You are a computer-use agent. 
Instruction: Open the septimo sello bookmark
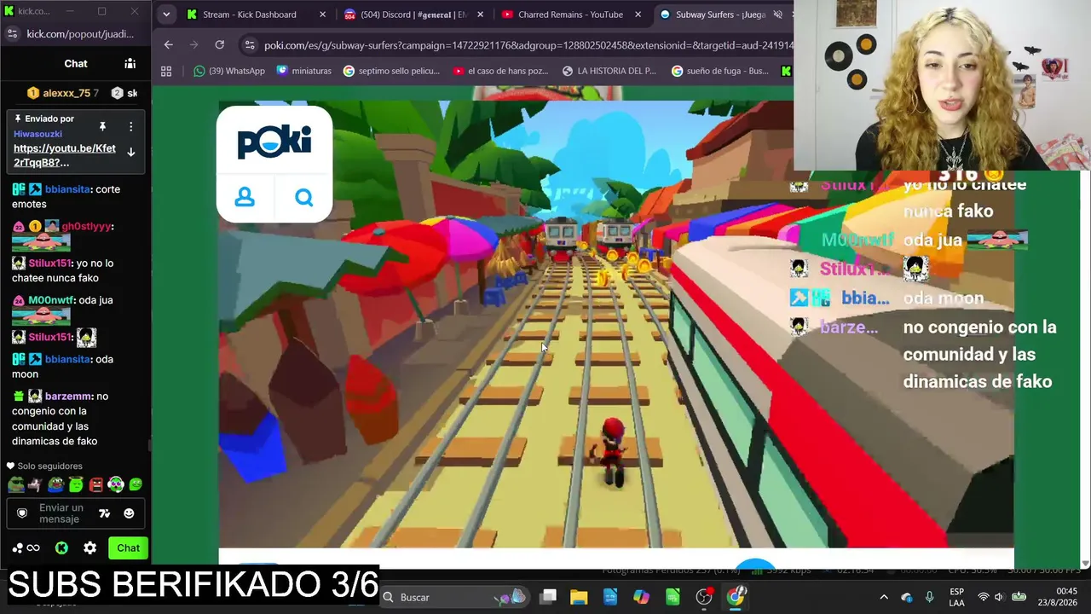point(391,71)
